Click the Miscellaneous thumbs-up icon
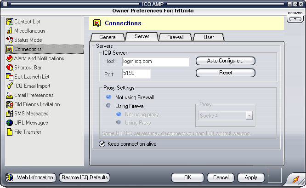Screen dimensions: 306x188 9,31
